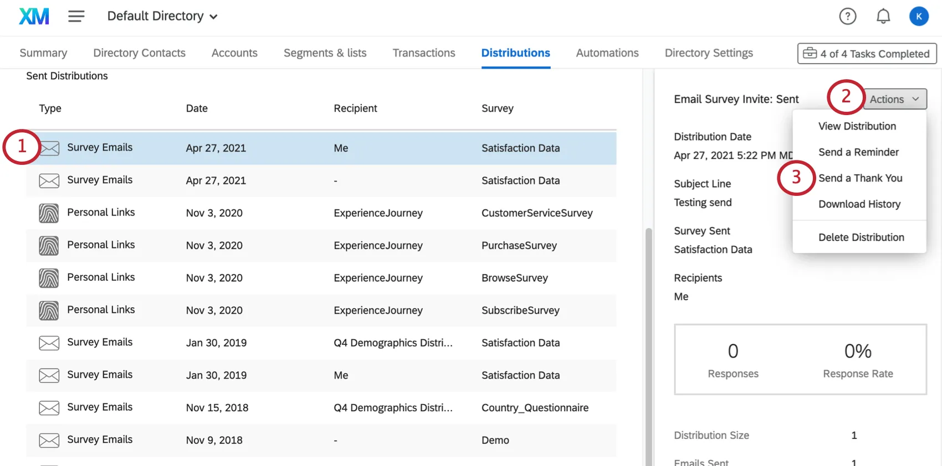Open the 4 of 4 Tasks Completed checklist

click(867, 54)
